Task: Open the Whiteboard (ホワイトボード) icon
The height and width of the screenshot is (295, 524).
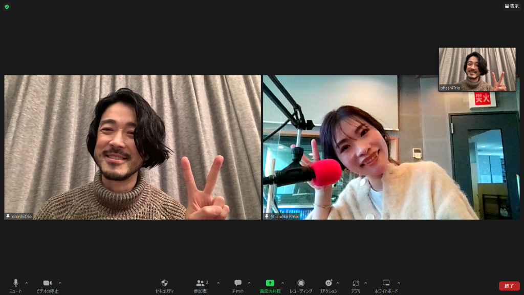Action: 386,283
